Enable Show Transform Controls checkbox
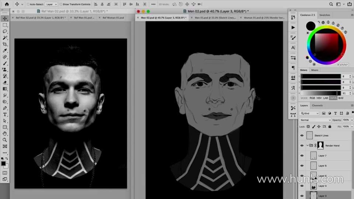 61,4
